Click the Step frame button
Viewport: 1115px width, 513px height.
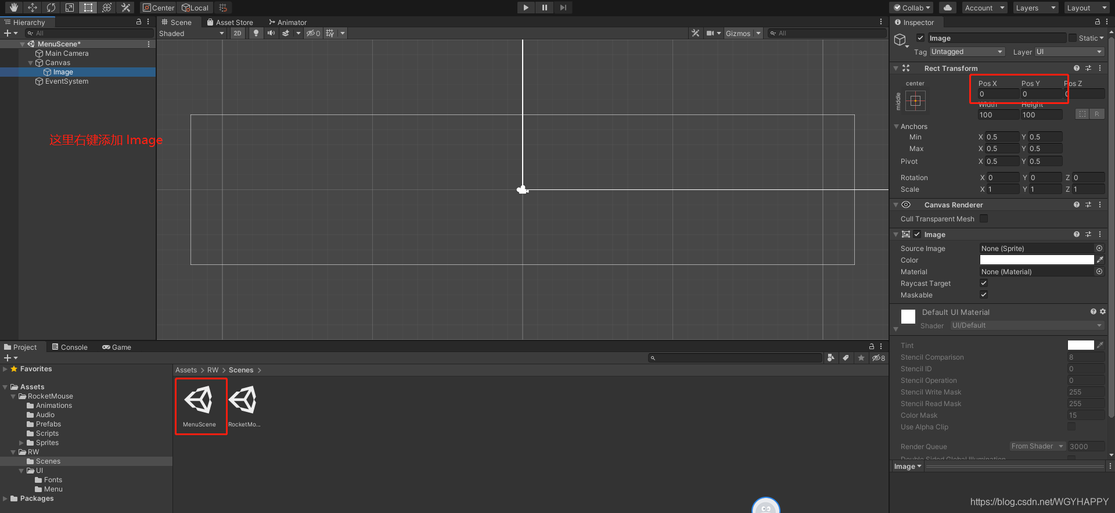click(x=563, y=8)
